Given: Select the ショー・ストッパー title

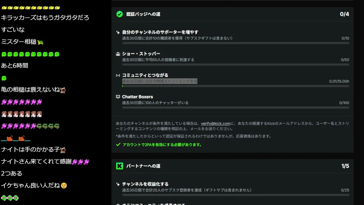Looking at the screenshot, I should [x=141, y=54].
